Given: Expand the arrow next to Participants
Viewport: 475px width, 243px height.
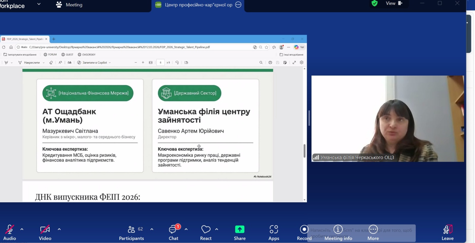Looking at the screenshot, I should (152, 229).
